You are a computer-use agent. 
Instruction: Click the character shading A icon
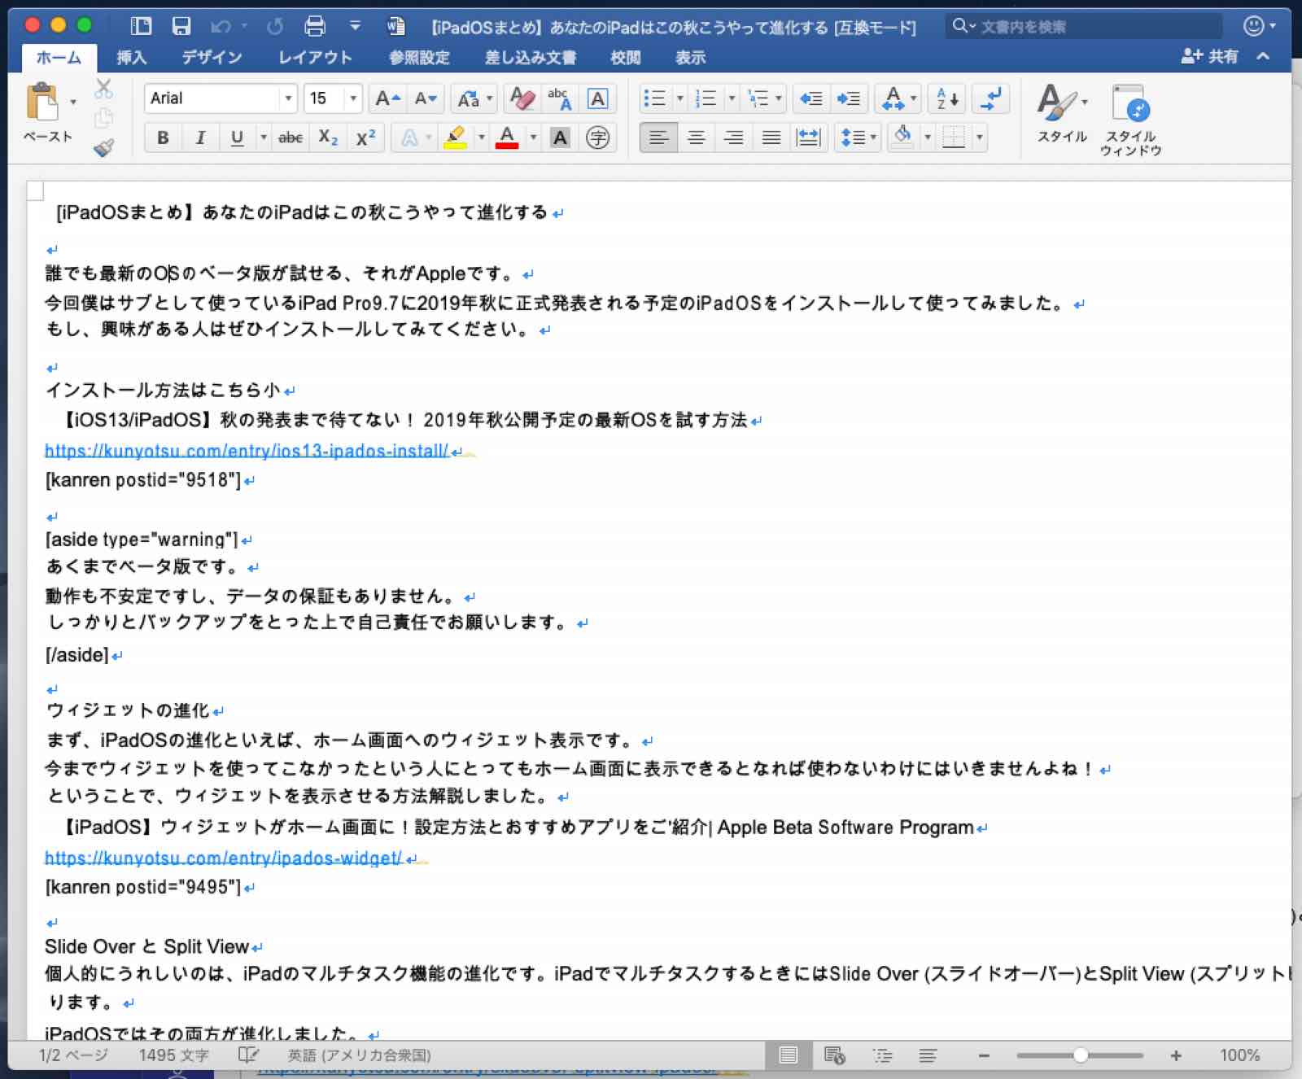pyautogui.click(x=560, y=138)
